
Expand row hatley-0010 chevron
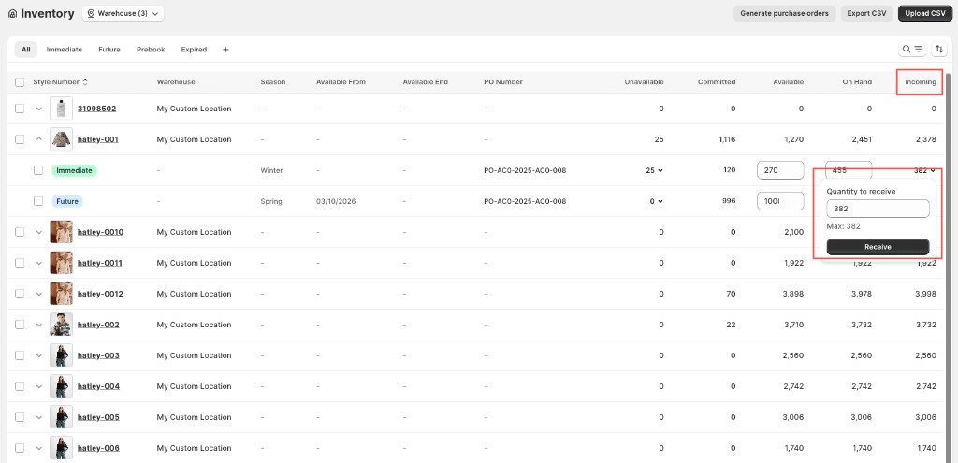[38, 232]
